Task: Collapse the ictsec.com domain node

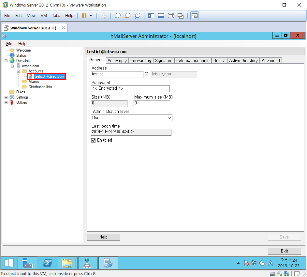Action: [12, 66]
